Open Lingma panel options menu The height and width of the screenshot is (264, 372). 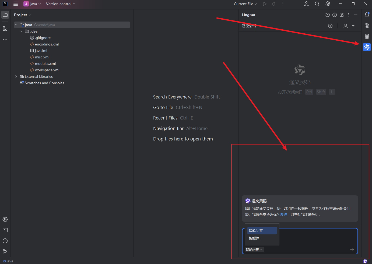349,15
